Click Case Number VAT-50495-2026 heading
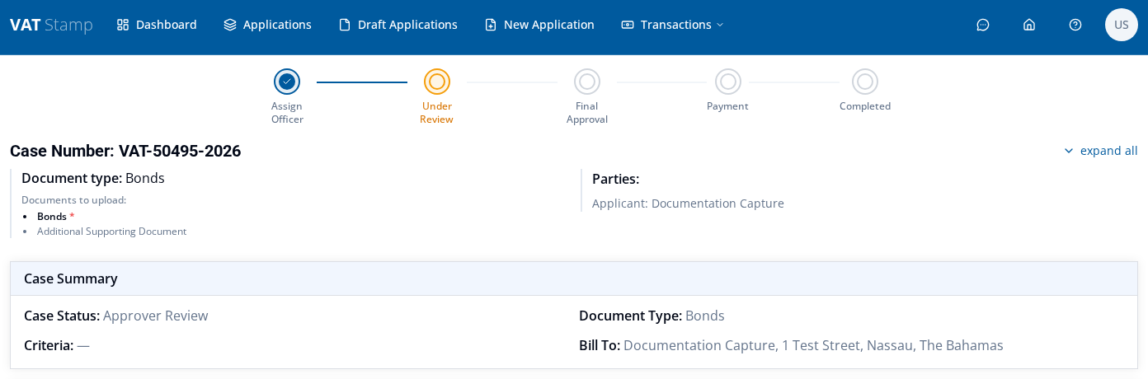The image size is (1148, 379). 125,151
